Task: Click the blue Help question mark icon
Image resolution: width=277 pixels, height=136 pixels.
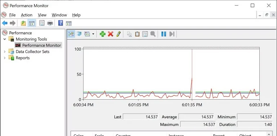Action: tap(60, 23)
